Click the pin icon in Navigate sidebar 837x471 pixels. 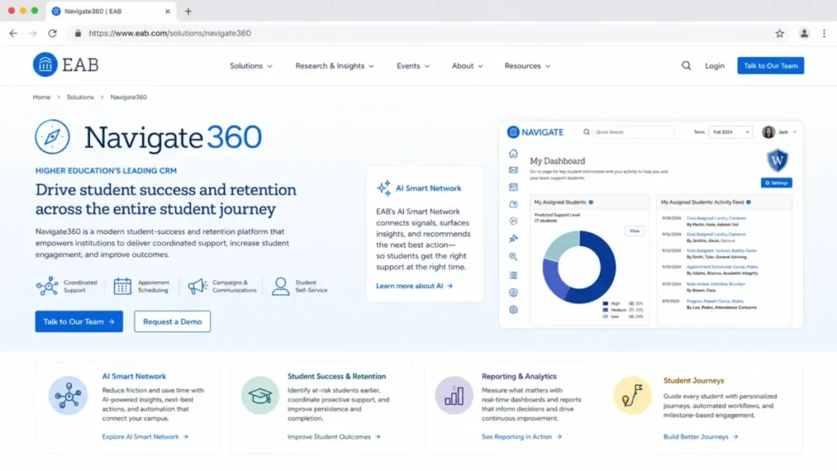point(513,238)
